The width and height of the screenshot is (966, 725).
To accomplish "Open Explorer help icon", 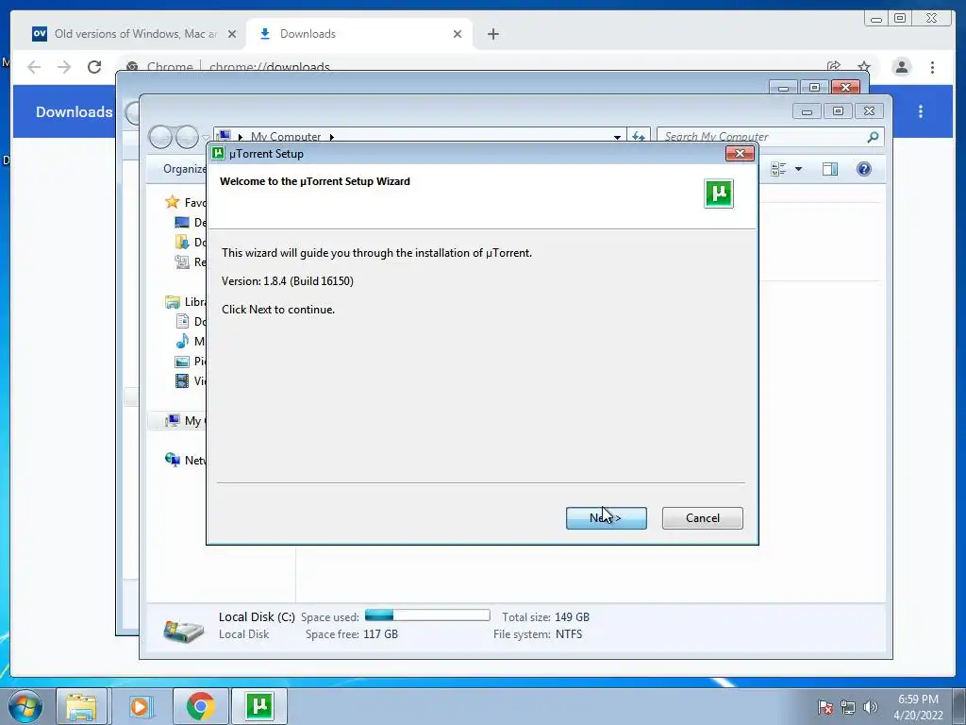I will 864,169.
